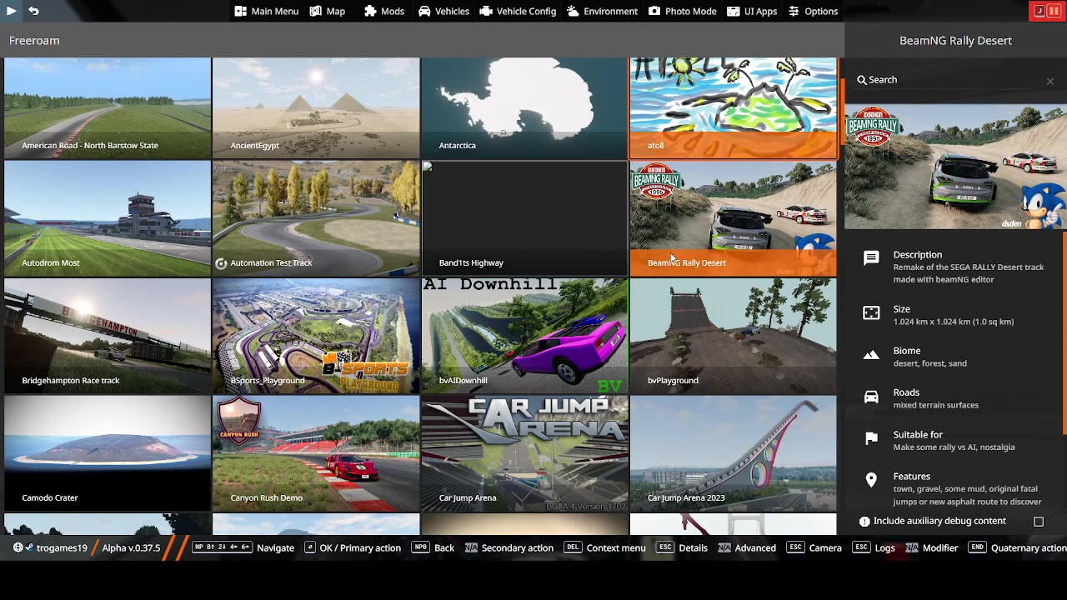Select the Canyon Rush Demo map
This screenshot has width=1067, height=600.
316,453
